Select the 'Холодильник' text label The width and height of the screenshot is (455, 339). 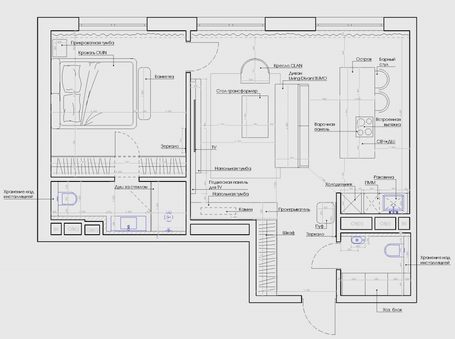pyautogui.click(x=339, y=184)
